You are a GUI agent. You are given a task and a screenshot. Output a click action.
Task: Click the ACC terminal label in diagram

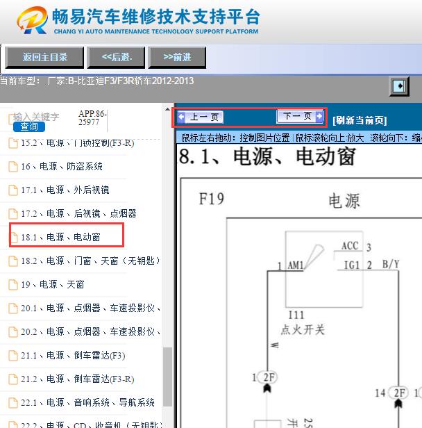(x=350, y=246)
